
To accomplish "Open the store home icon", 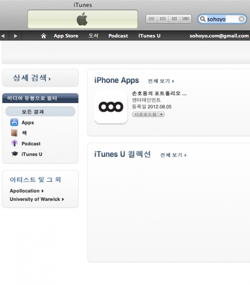I will [43, 36].
